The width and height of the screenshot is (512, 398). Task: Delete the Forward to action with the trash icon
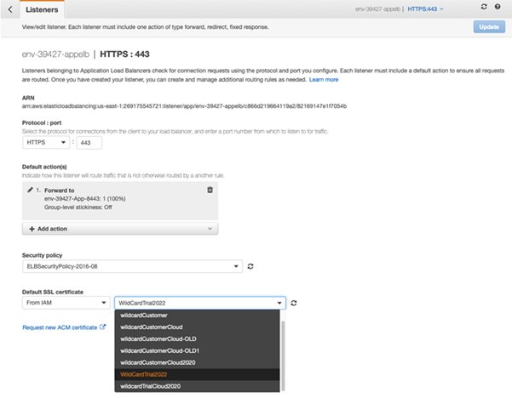[210, 189]
